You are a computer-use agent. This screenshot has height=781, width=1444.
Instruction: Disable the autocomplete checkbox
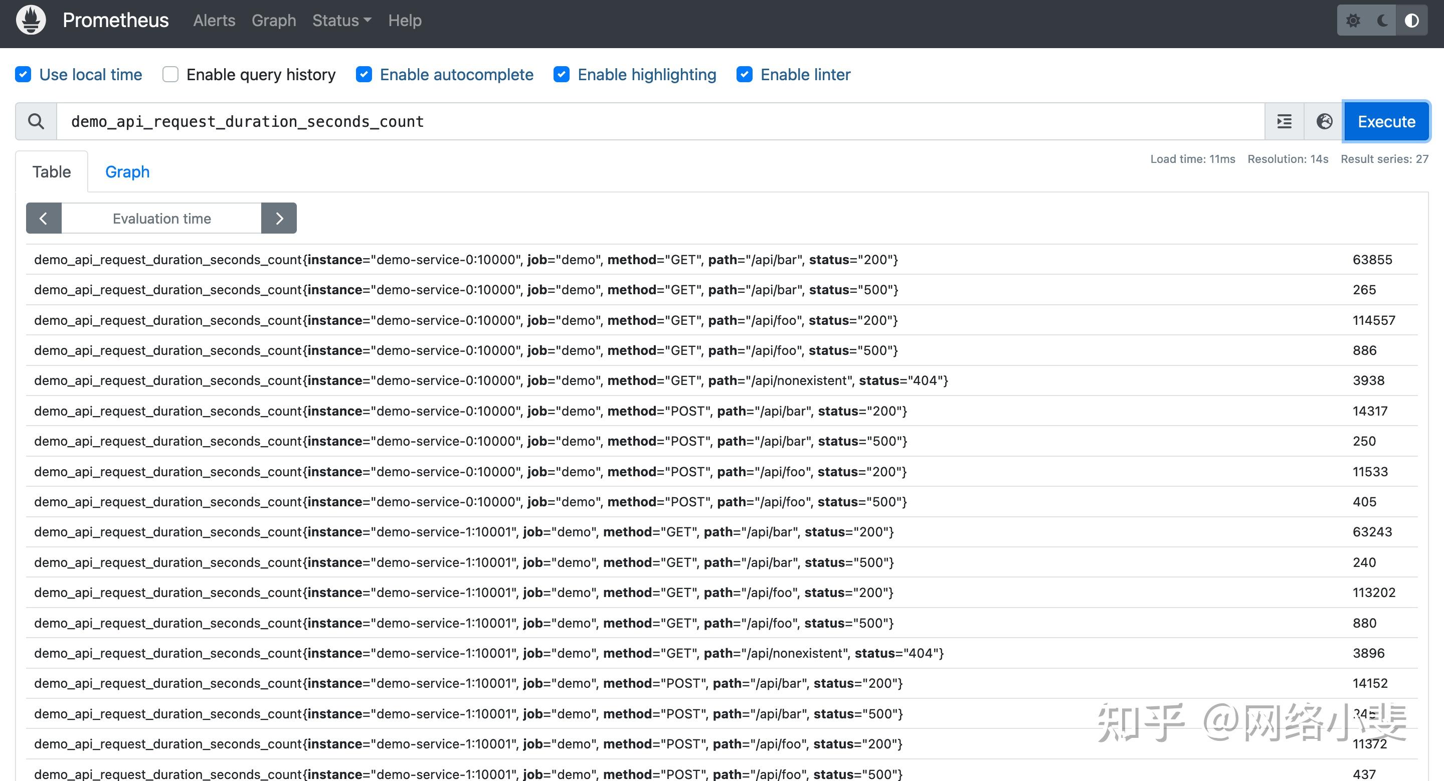364,75
